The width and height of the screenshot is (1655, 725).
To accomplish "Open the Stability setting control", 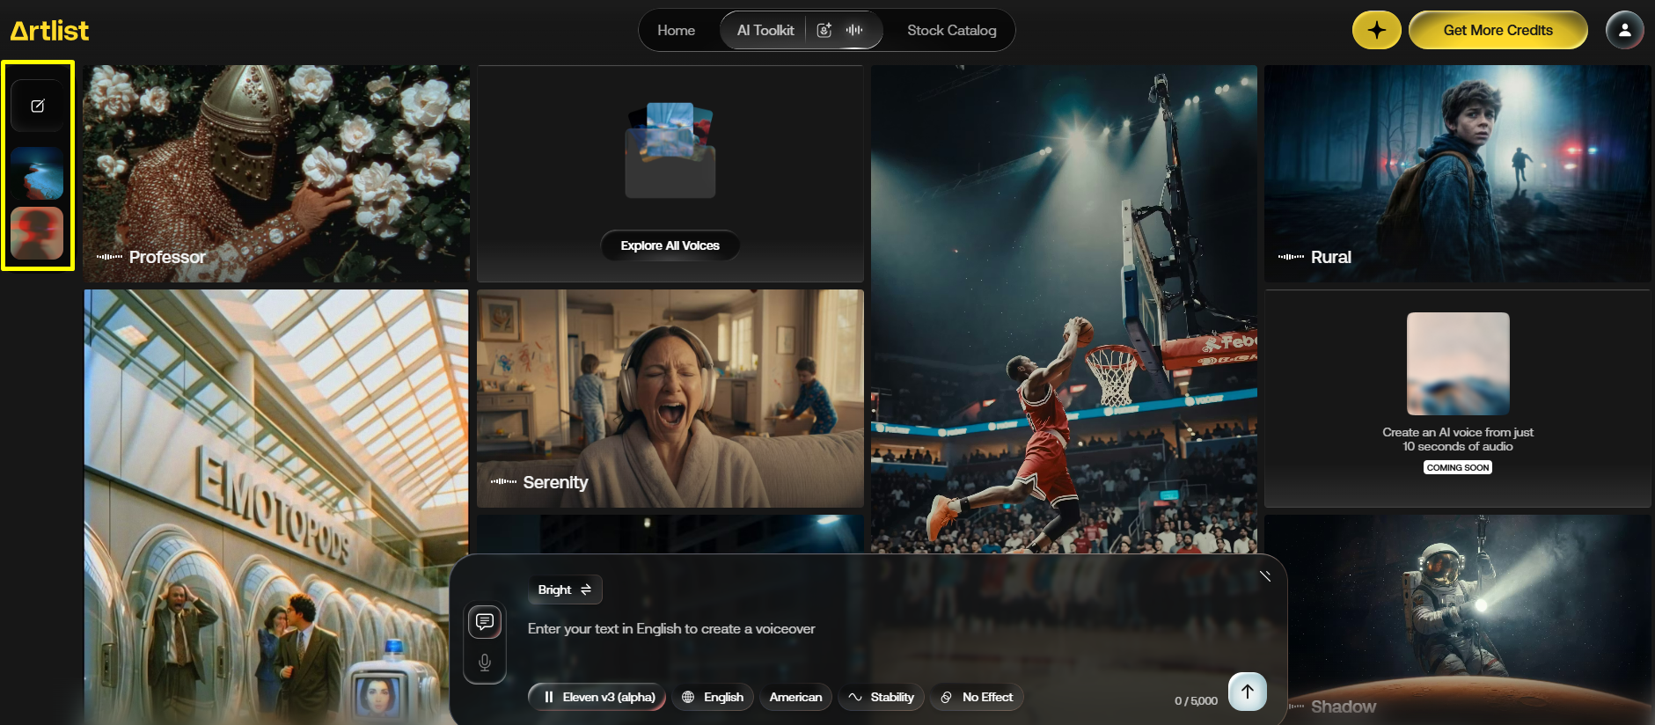I will 881,697.
